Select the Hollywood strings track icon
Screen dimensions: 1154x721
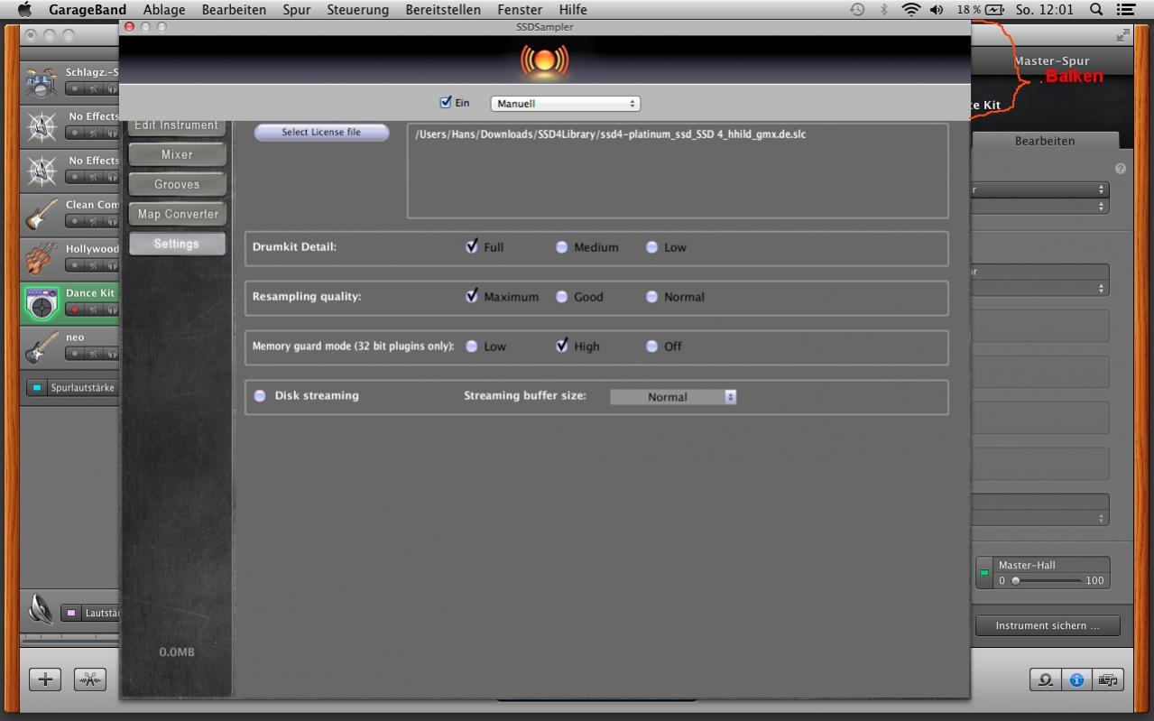coord(41,260)
